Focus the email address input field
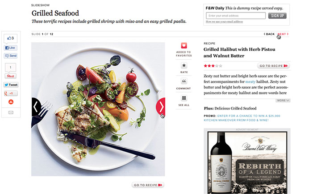317x194 pixels. [236, 16]
